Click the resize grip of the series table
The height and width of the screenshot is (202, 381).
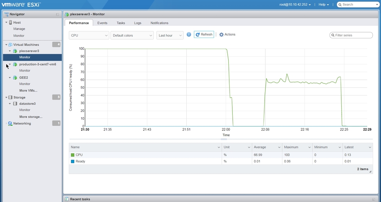(370, 171)
